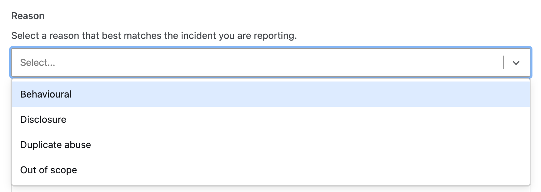Select the Behavioural option

[x=271, y=94]
